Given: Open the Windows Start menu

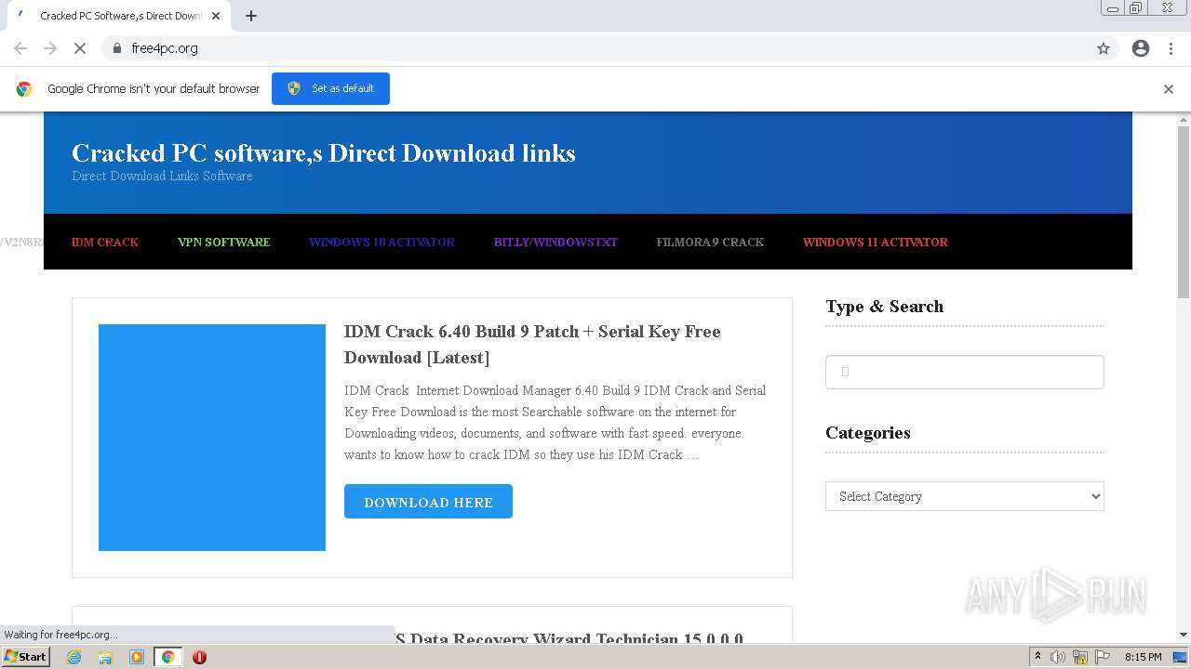Looking at the screenshot, I should (x=25, y=657).
